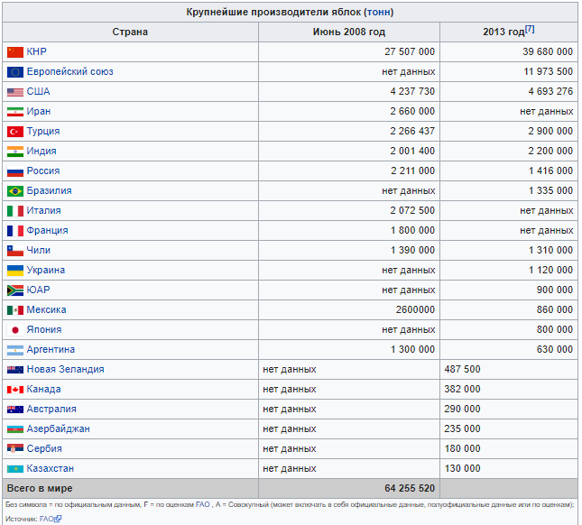Follow the Турция link

[x=43, y=132]
